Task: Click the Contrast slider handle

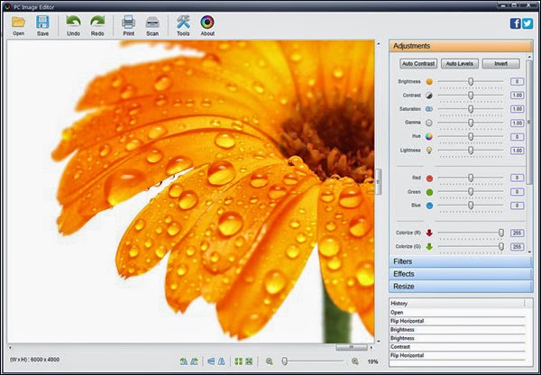Action: [471, 96]
